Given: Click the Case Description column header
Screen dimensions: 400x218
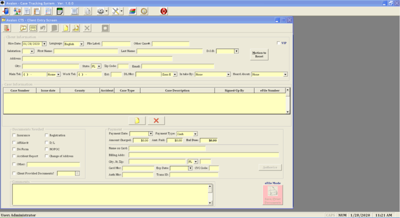Looking at the screenshot, I should click(x=177, y=90).
